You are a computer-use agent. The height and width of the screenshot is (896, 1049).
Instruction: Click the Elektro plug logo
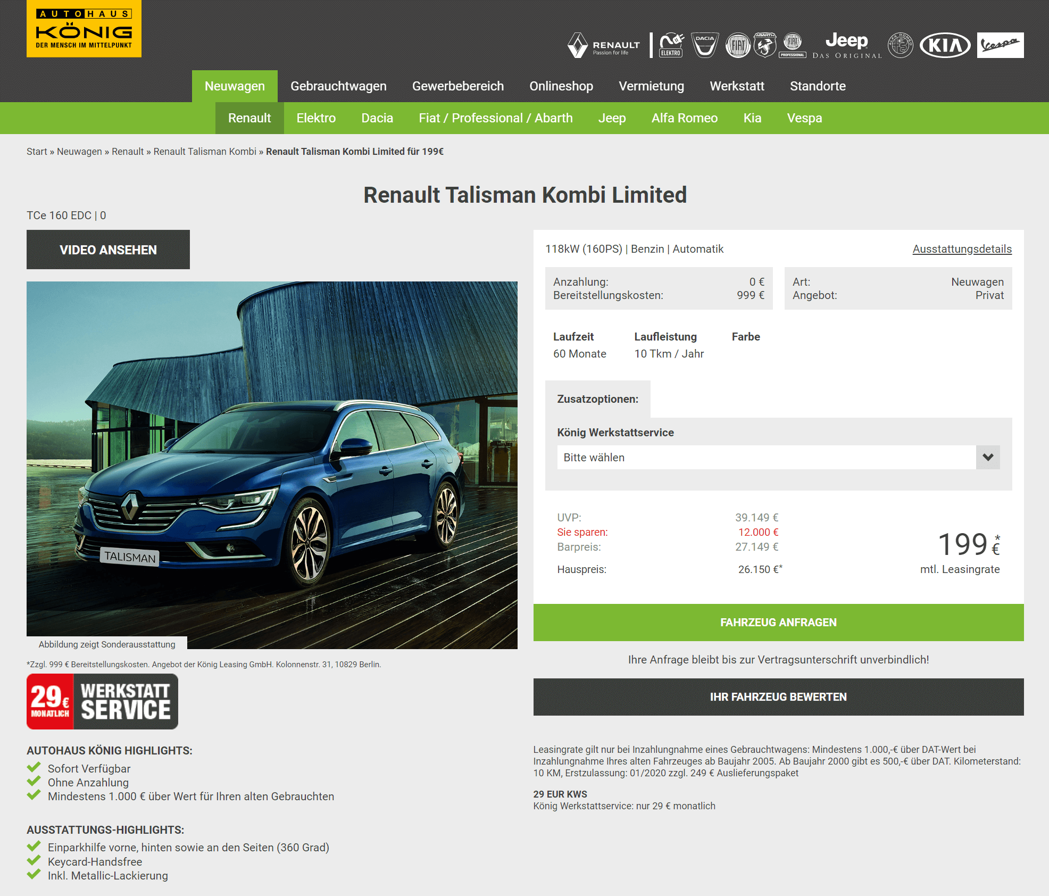point(671,45)
